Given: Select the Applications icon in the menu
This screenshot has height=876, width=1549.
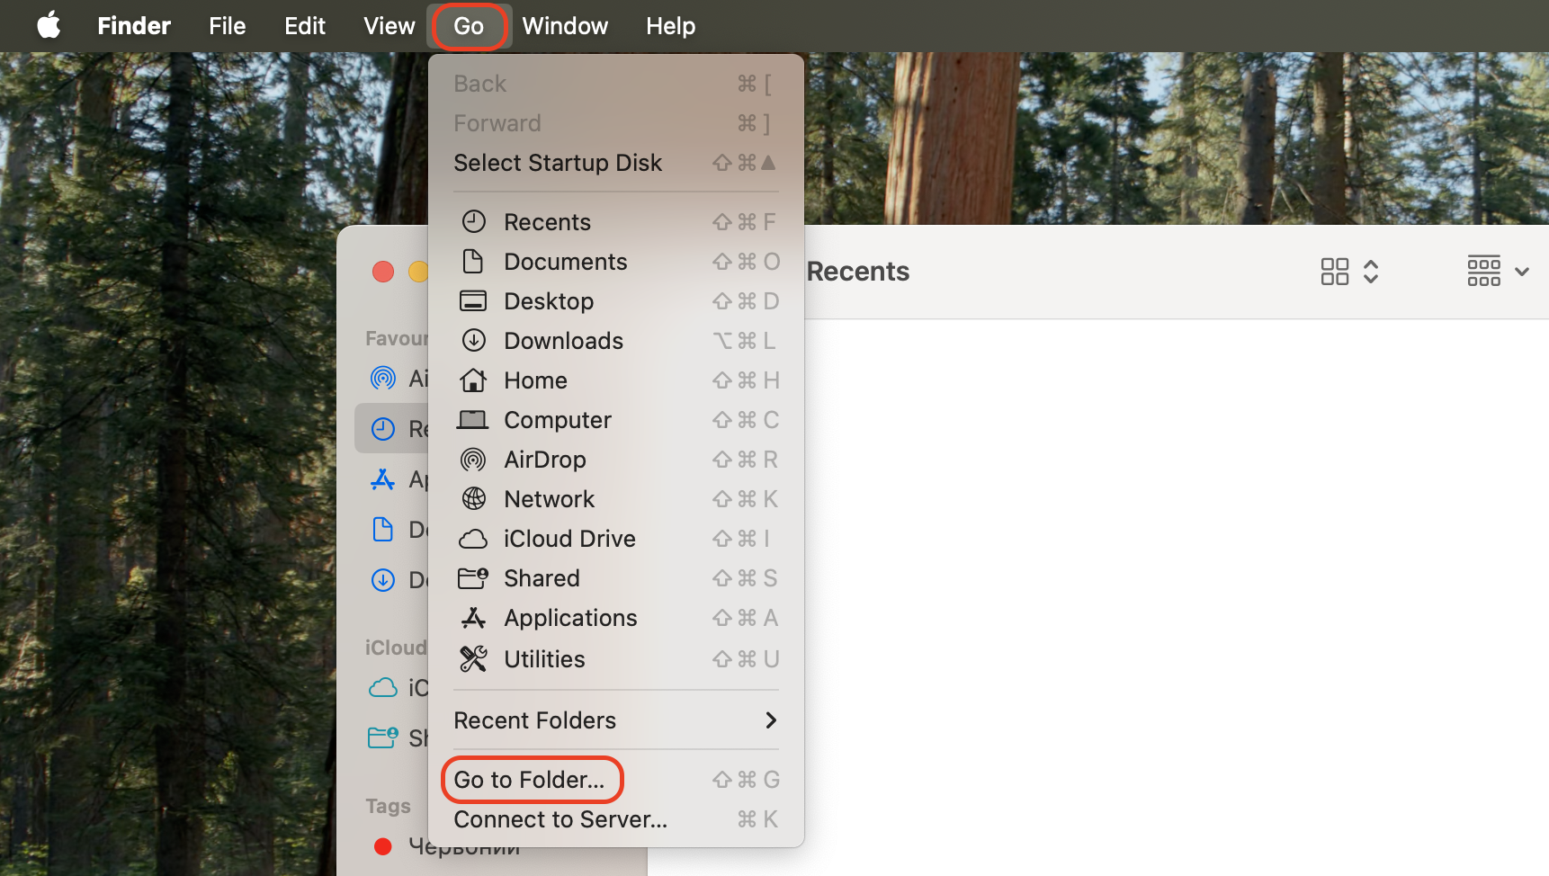Looking at the screenshot, I should (474, 618).
